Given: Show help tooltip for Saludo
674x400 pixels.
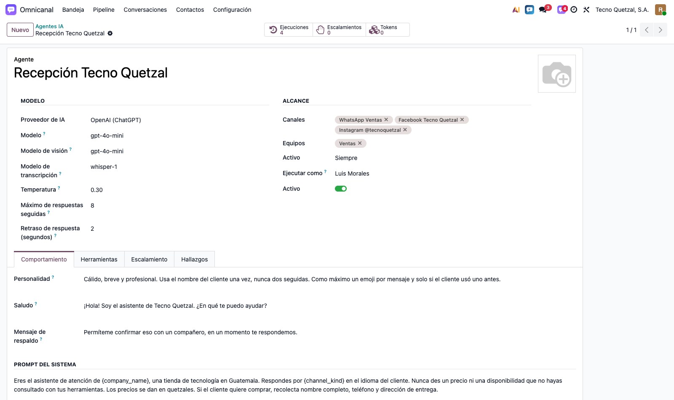Looking at the screenshot, I should click(x=36, y=304).
